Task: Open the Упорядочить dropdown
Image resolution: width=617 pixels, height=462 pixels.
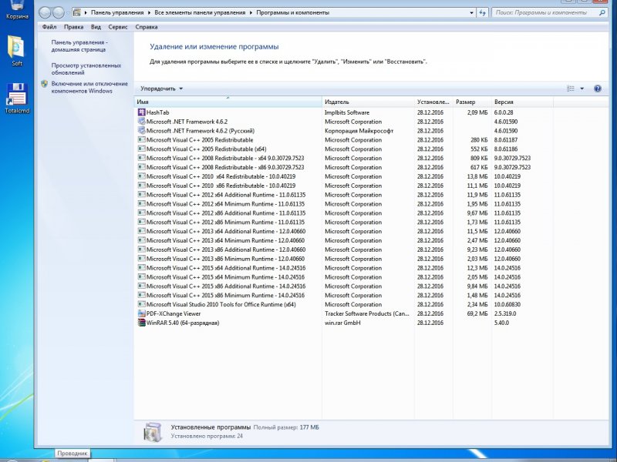Action: (162, 89)
